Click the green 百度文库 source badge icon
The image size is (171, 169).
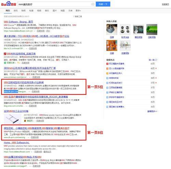5,63
